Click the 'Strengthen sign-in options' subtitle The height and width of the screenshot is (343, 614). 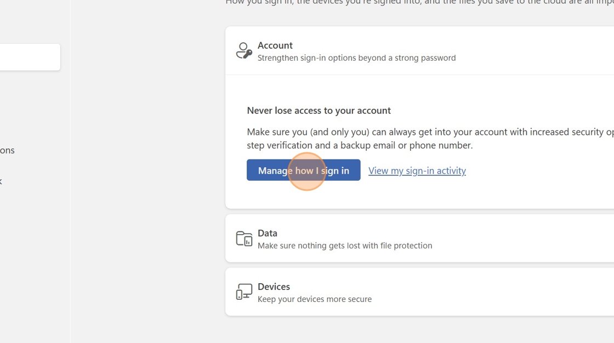pyautogui.click(x=356, y=58)
